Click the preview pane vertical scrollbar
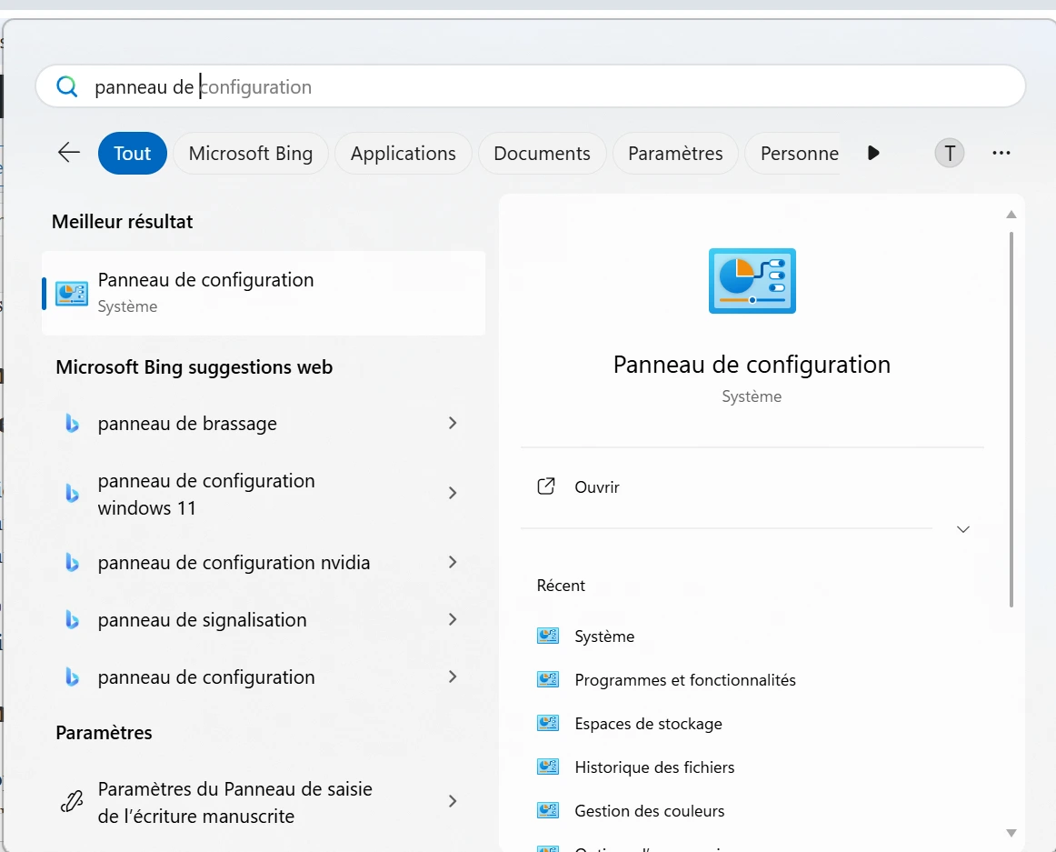Viewport: 1056px width, 852px height. pos(1011,418)
